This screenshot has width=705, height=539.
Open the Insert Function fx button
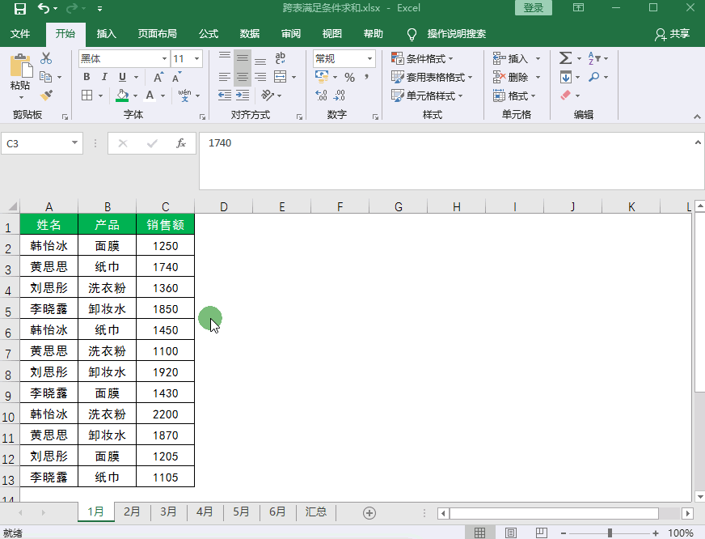(x=181, y=143)
